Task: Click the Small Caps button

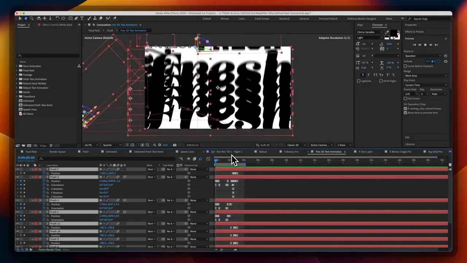Action: point(381,75)
